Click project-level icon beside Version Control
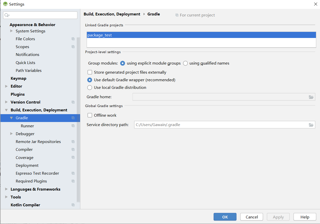 [73, 102]
